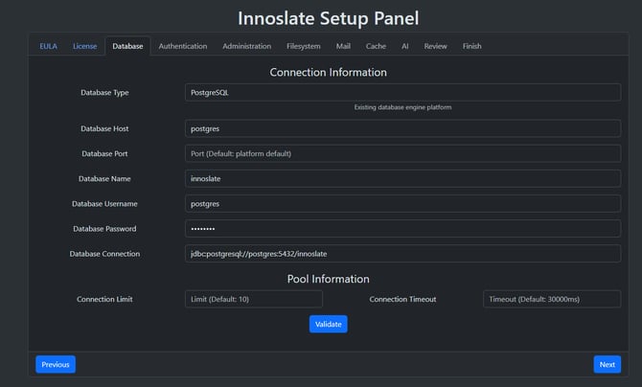Edit the Database Username field
Image resolution: width=642 pixels, height=387 pixels.
pyautogui.click(x=402, y=203)
